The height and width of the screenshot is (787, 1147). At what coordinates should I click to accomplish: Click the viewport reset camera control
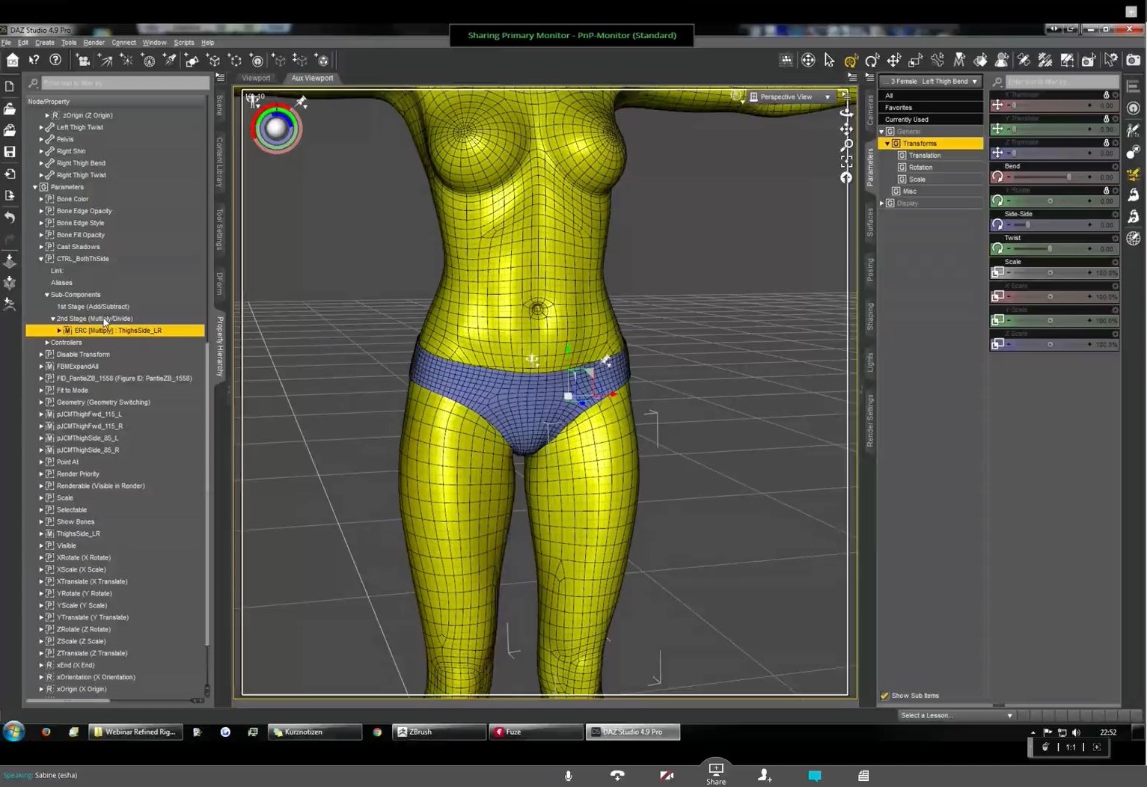click(846, 177)
